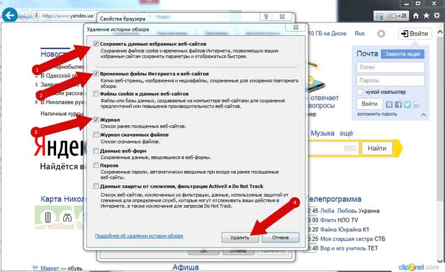The width and height of the screenshot is (445, 272).
Task: Open Internet Explorer home page icon
Action: [416, 16]
